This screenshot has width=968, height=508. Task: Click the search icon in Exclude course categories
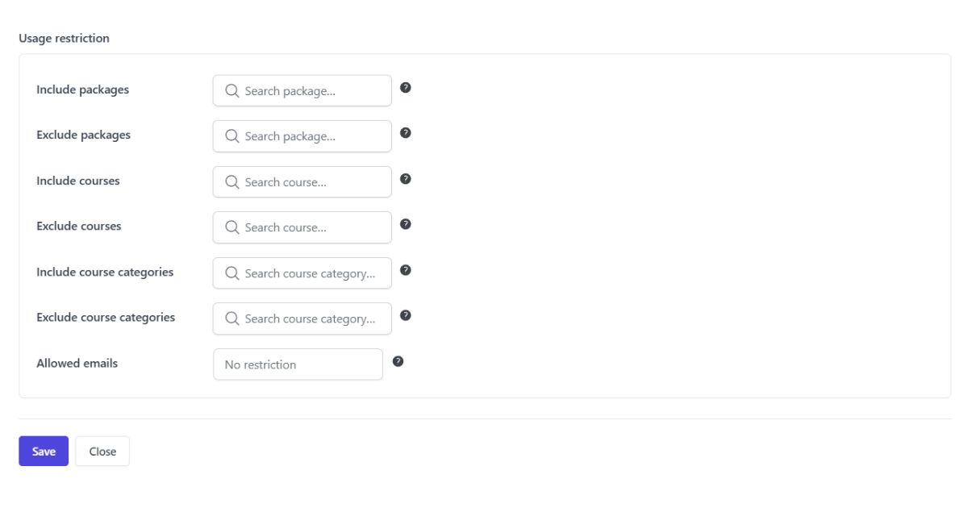232,318
